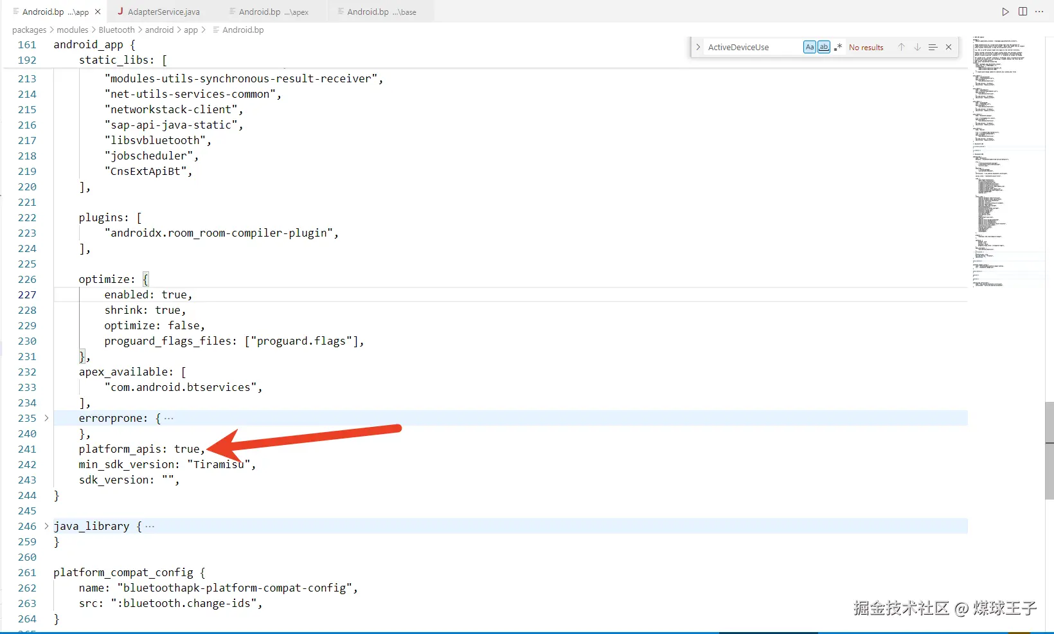Viewport: 1054px width, 634px height.
Task: Open the Bluetooth breadcrumb
Action: [x=116, y=30]
